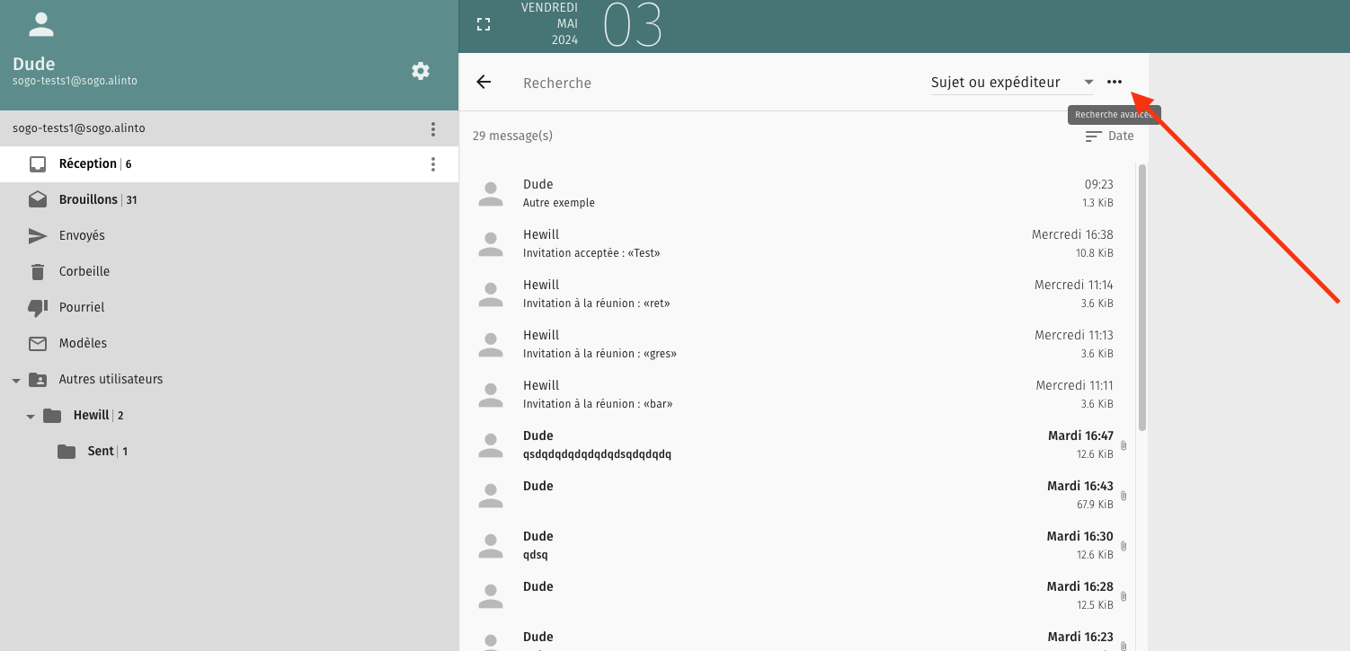The width and height of the screenshot is (1350, 651).
Task: Select avatar of qsdqdqdqdqdqdqdsqdqdqdq message
Action: click(491, 444)
